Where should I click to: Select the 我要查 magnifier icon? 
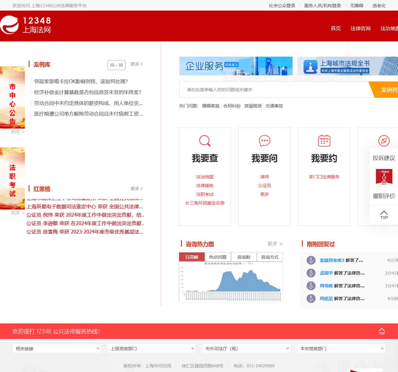point(205,141)
